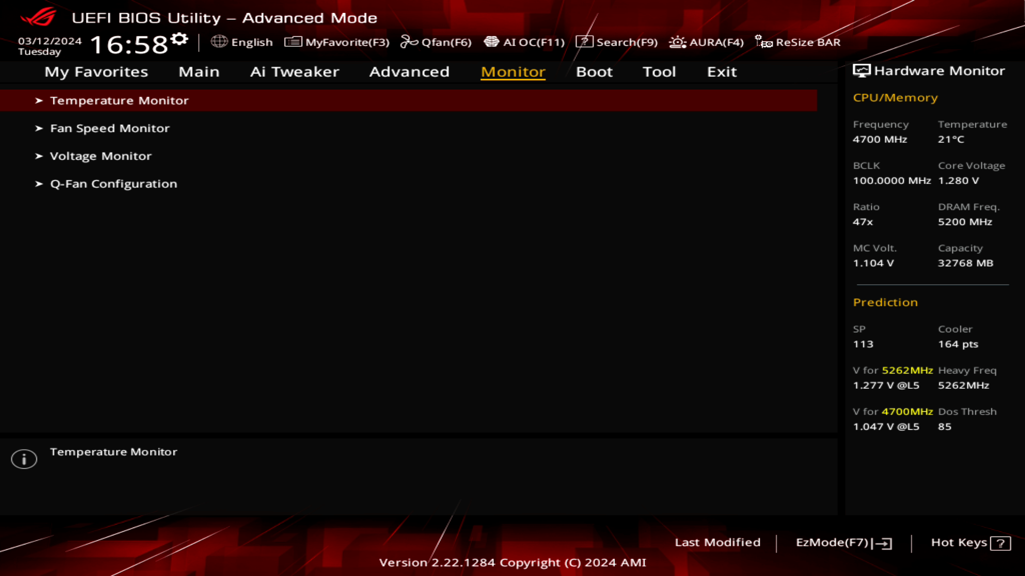
Task: Navigate to Boot menu tab
Action: coord(594,71)
